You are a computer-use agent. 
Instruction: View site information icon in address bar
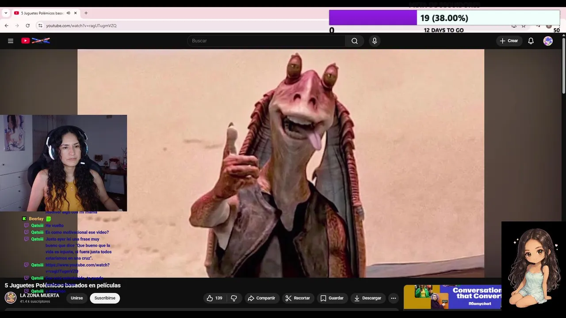click(x=40, y=26)
